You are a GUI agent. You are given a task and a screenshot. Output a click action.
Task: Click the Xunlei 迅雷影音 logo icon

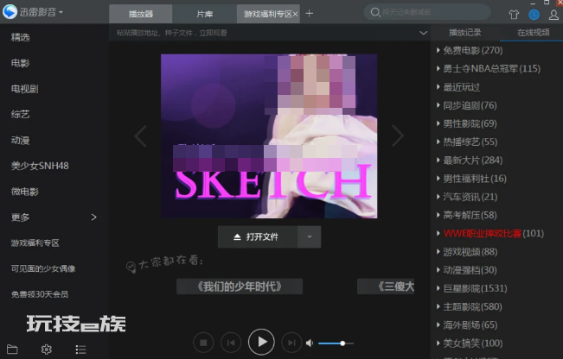point(10,12)
